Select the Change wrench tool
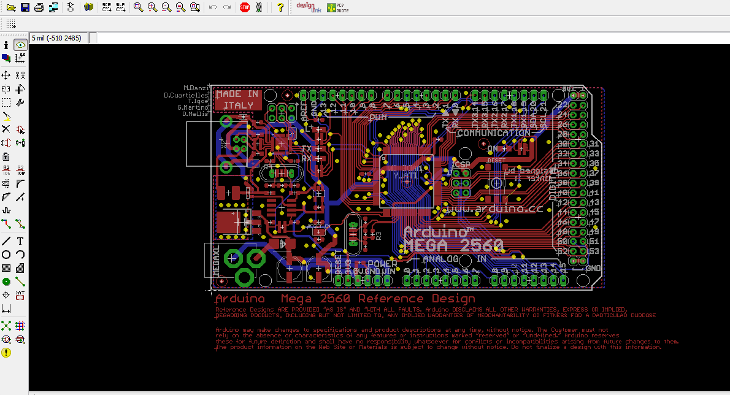 point(20,102)
